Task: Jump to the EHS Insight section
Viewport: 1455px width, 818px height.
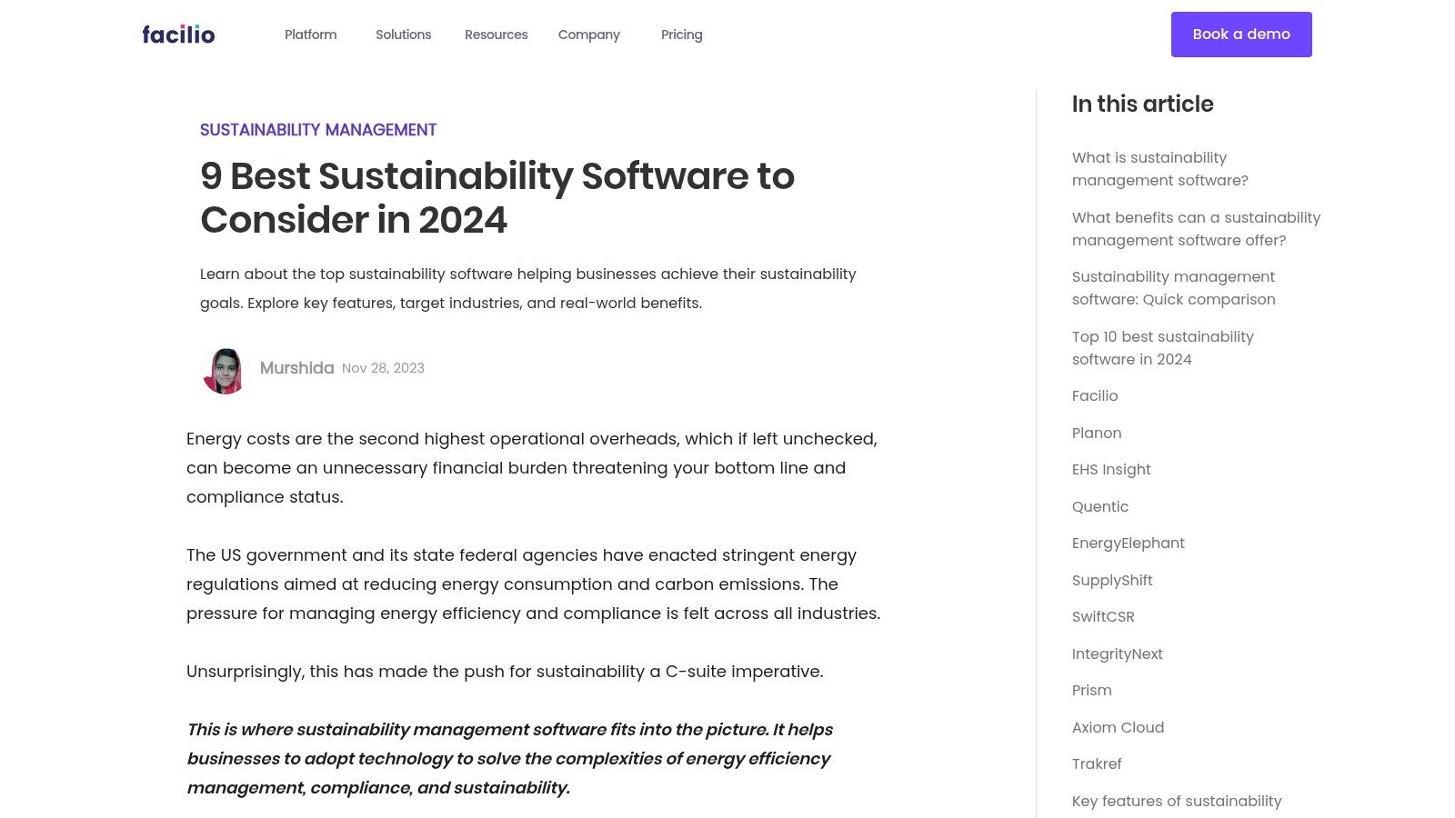Action: tap(1111, 469)
